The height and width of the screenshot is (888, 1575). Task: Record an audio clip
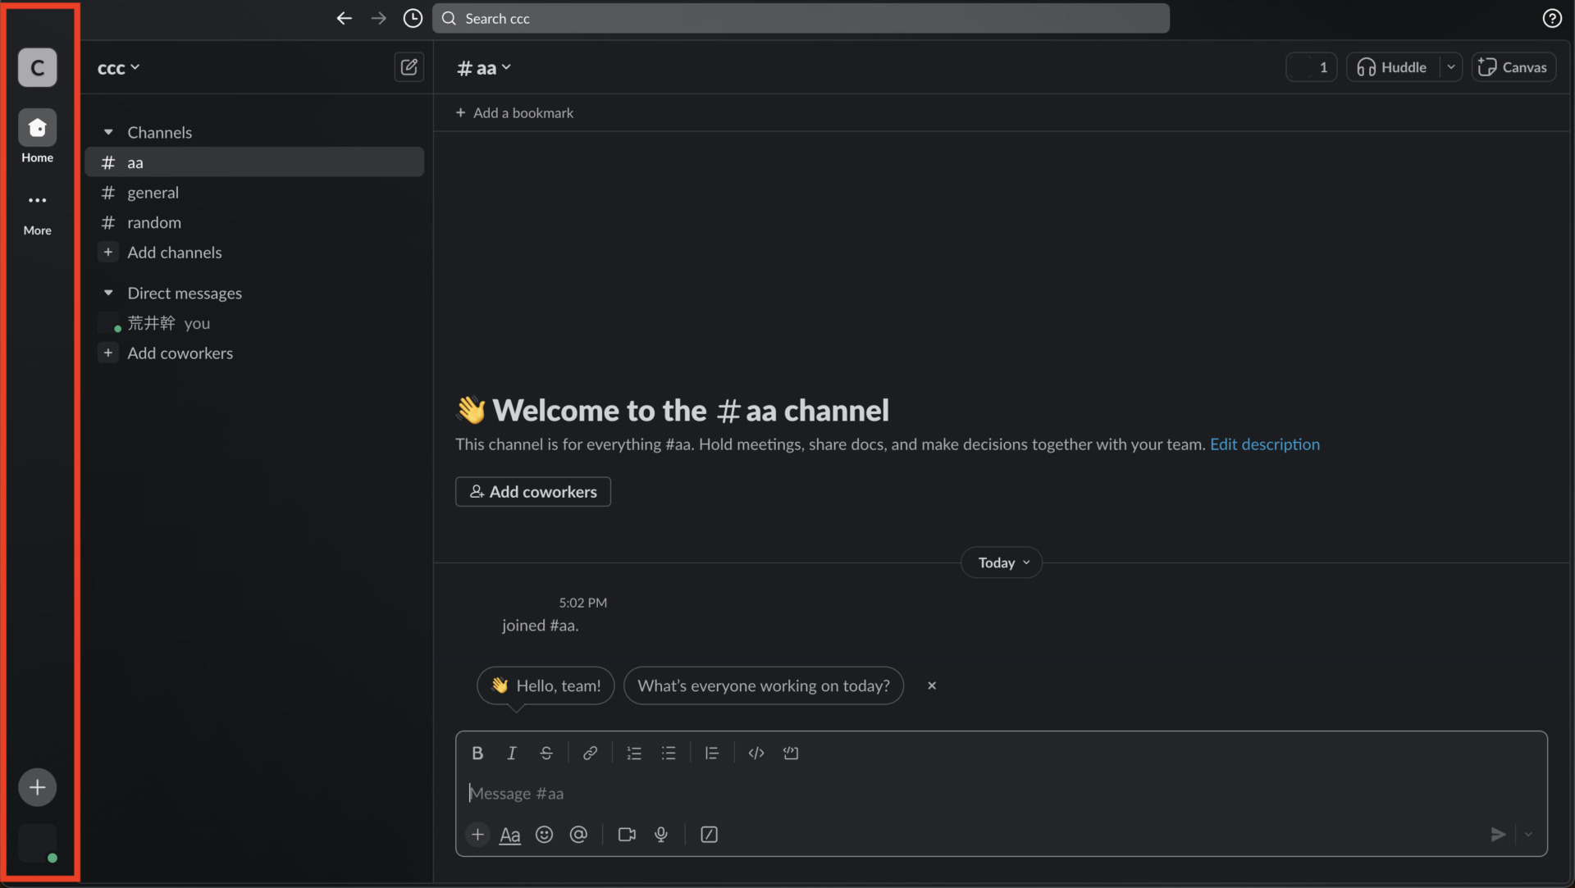(x=661, y=835)
